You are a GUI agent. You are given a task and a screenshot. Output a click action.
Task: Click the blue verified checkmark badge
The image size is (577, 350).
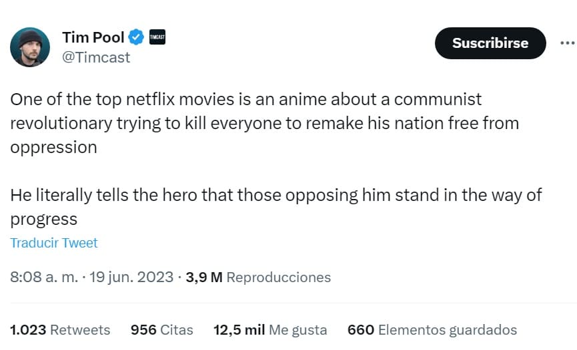coord(136,37)
